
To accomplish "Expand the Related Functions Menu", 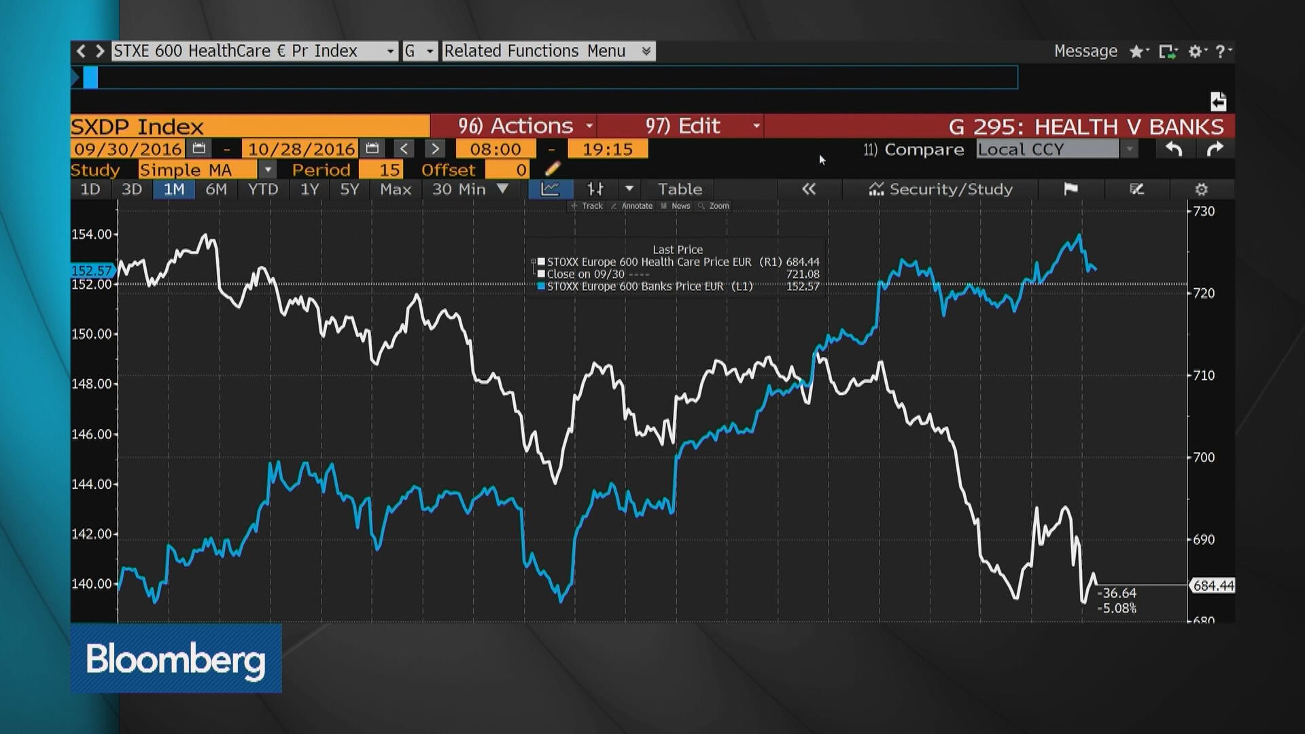I will click(549, 51).
